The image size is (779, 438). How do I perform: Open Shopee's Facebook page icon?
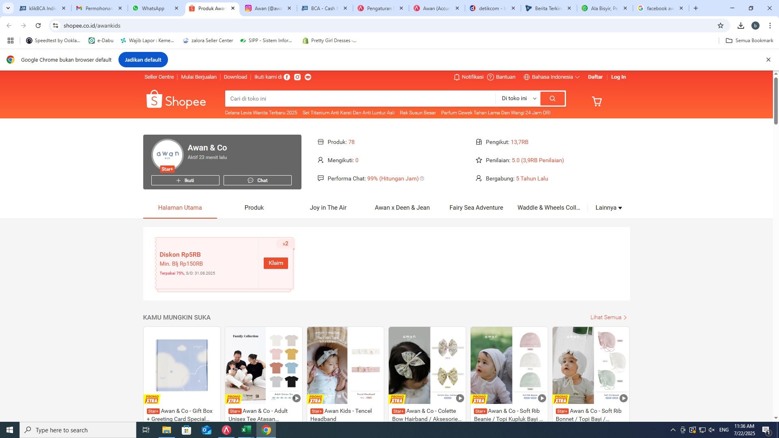tap(287, 77)
